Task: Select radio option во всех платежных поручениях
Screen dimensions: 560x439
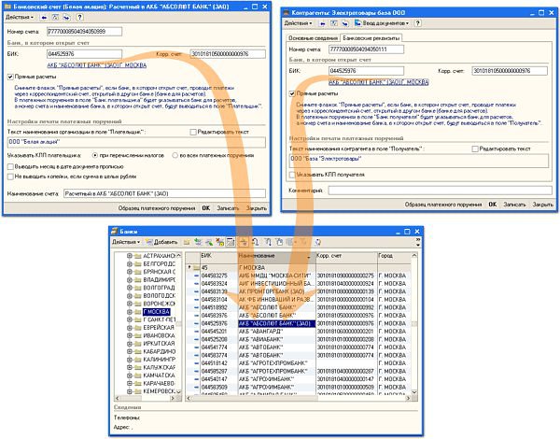Action: click(176, 152)
